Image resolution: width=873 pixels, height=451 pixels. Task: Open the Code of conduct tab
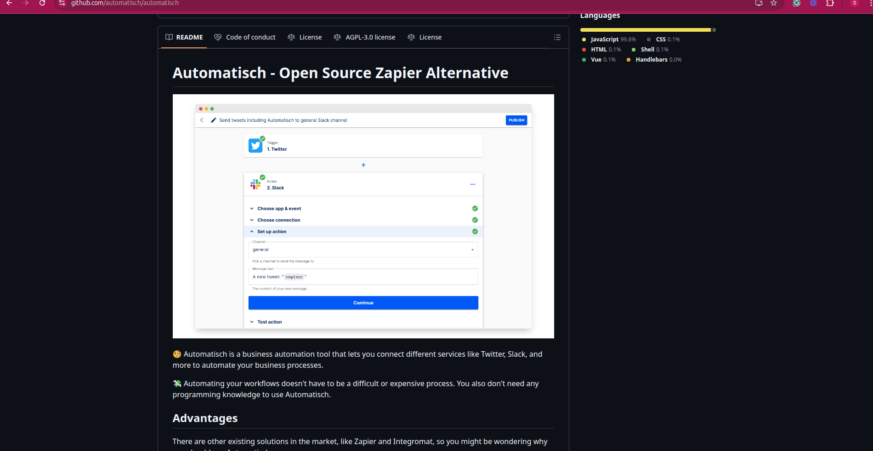(x=245, y=37)
